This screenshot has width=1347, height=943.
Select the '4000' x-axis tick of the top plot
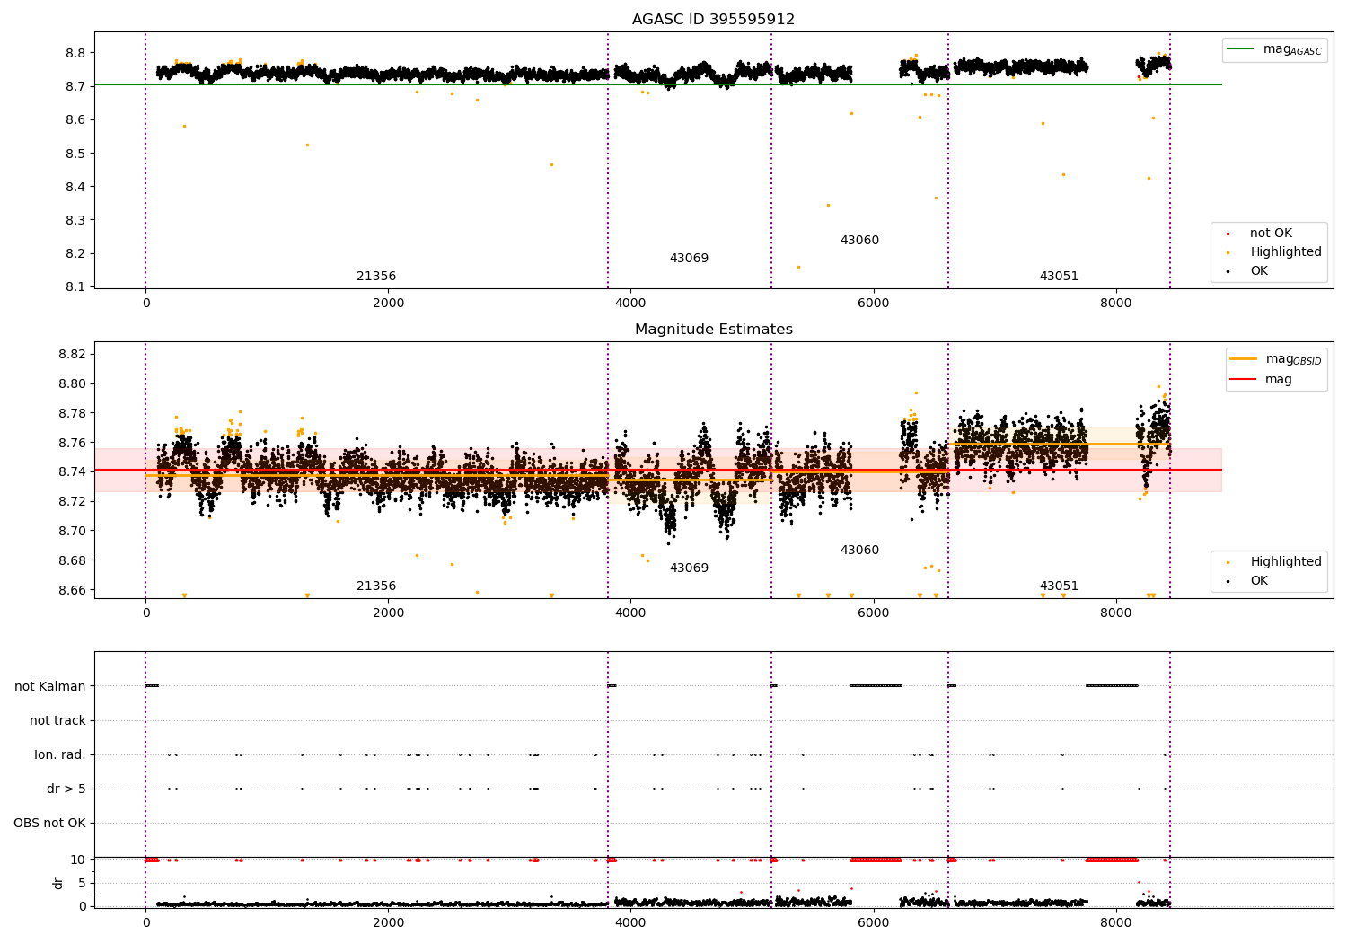point(630,304)
